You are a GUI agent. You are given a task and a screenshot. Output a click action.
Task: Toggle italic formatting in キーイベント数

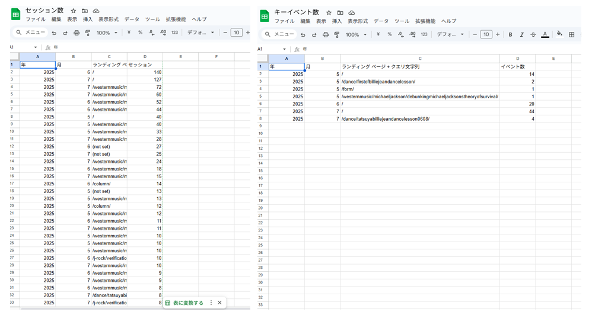point(522,35)
